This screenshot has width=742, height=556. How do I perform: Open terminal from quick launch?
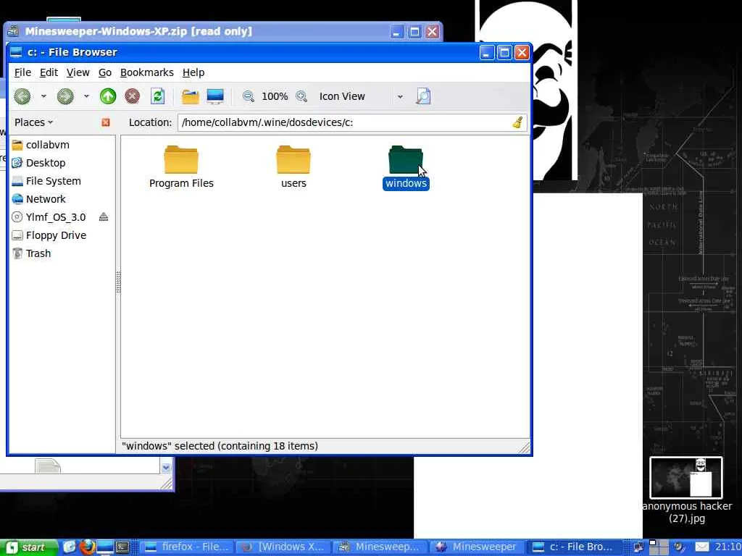coord(122,547)
